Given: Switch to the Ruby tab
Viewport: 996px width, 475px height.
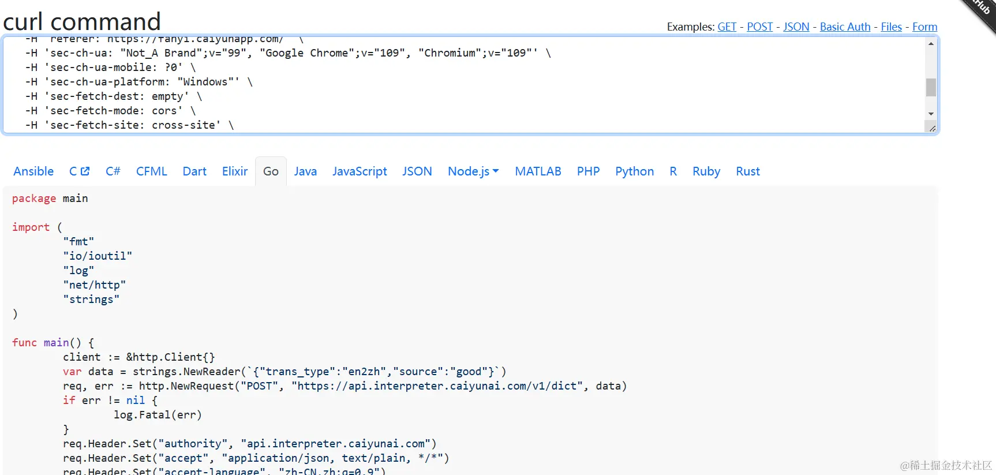Looking at the screenshot, I should coord(706,171).
